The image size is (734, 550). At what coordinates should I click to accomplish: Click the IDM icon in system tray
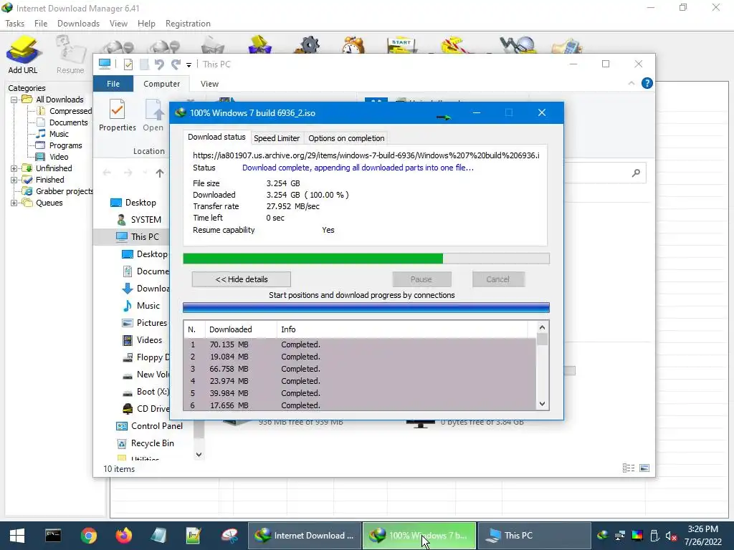[603, 536]
